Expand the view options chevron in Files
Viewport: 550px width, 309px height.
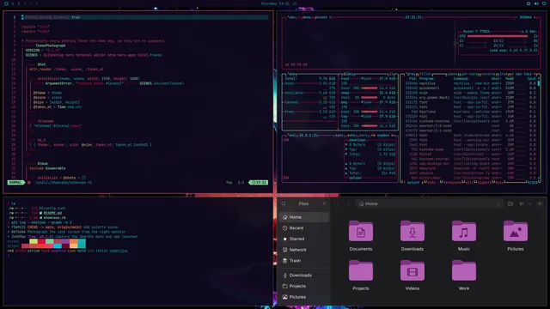(x=529, y=203)
